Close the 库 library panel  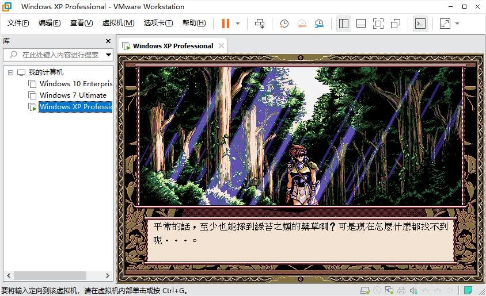108,41
